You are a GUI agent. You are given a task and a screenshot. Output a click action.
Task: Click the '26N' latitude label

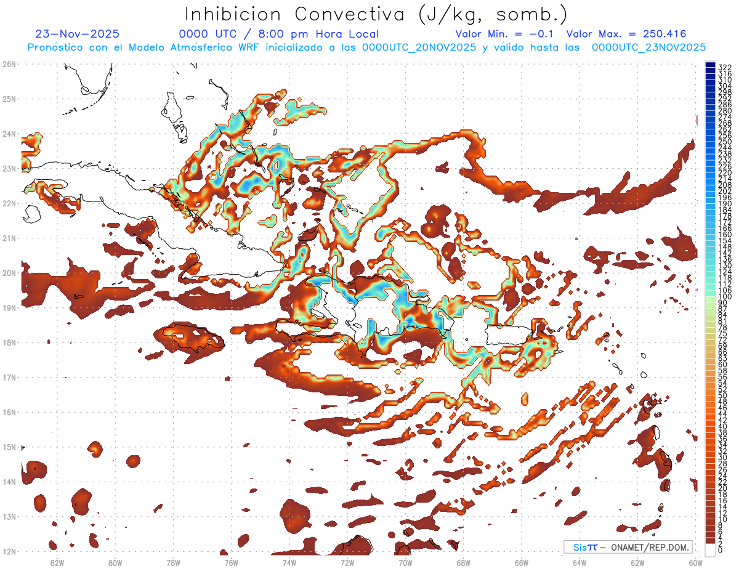tap(9, 64)
